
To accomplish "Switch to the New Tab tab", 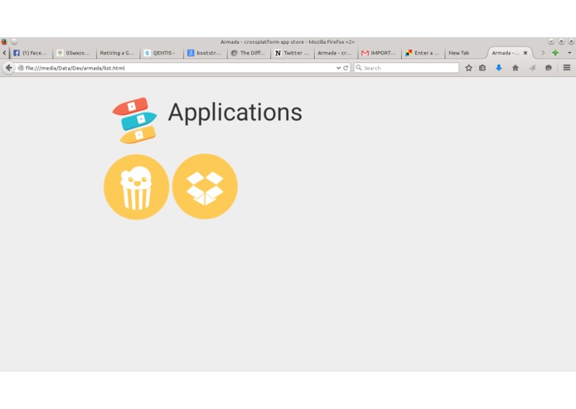I will click(x=466, y=53).
